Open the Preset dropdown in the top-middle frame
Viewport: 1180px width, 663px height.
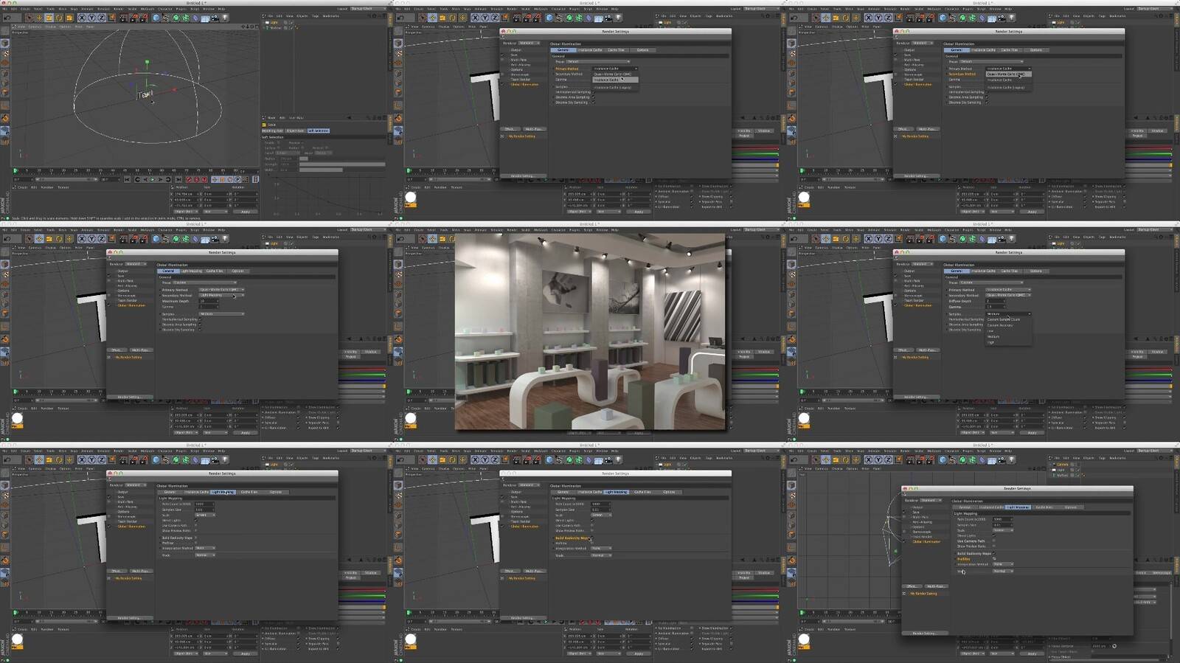click(598, 61)
